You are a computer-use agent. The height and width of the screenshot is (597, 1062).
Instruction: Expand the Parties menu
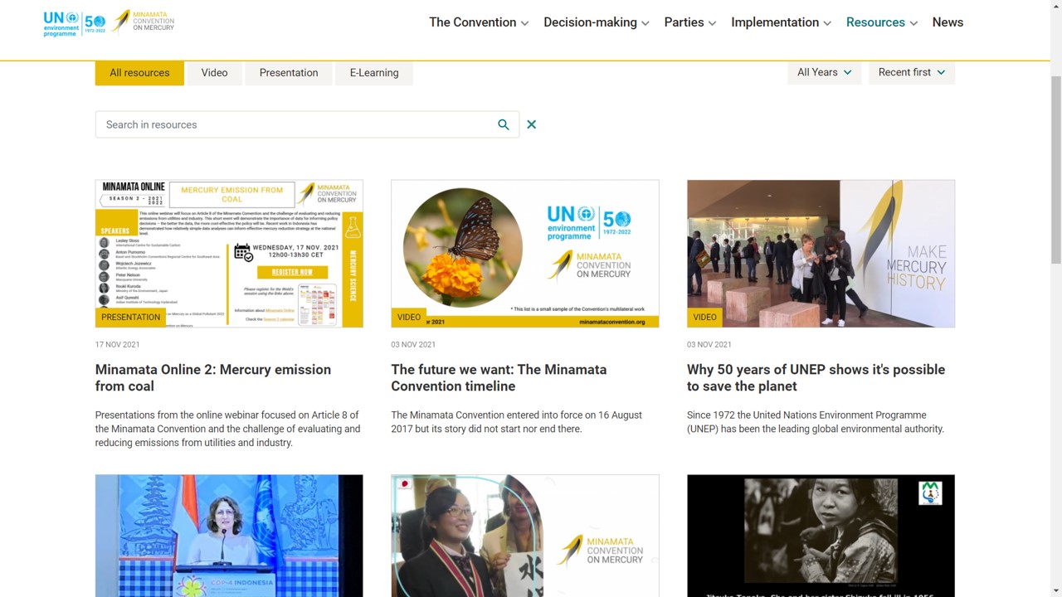pyautogui.click(x=690, y=22)
